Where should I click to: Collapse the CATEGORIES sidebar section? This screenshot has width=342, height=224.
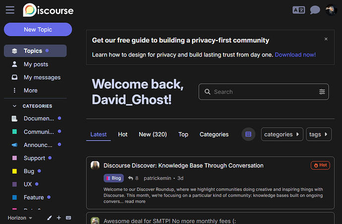14,106
